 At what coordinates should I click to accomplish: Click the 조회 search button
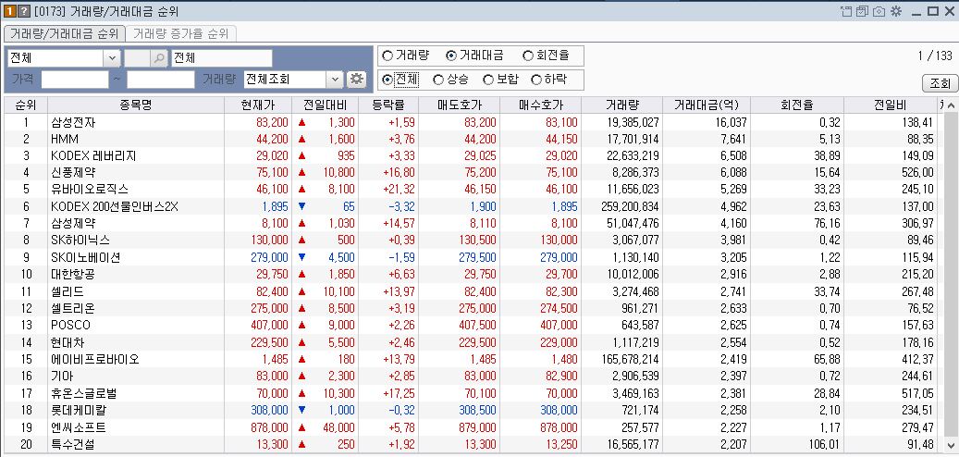pyautogui.click(x=940, y=83)
